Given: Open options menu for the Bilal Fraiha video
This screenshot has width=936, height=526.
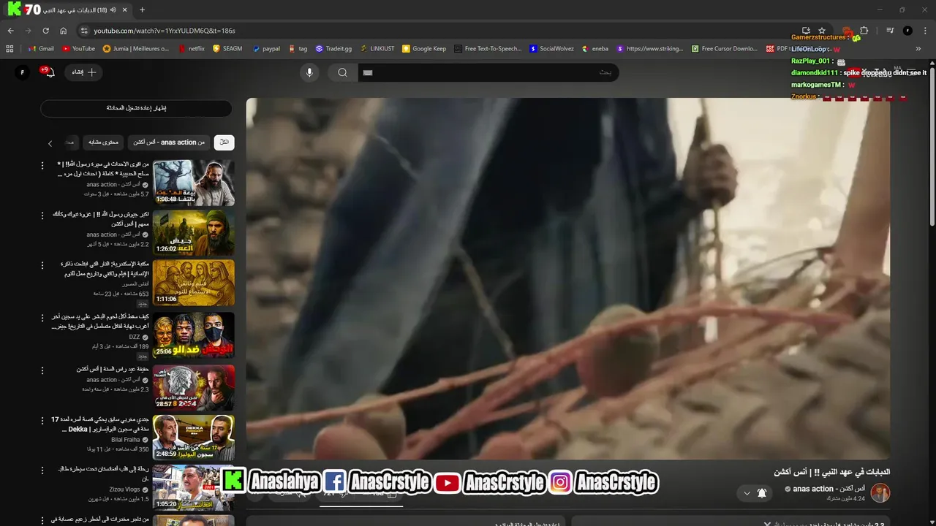Looking at the screenshot, I should (x=42, y=421).
